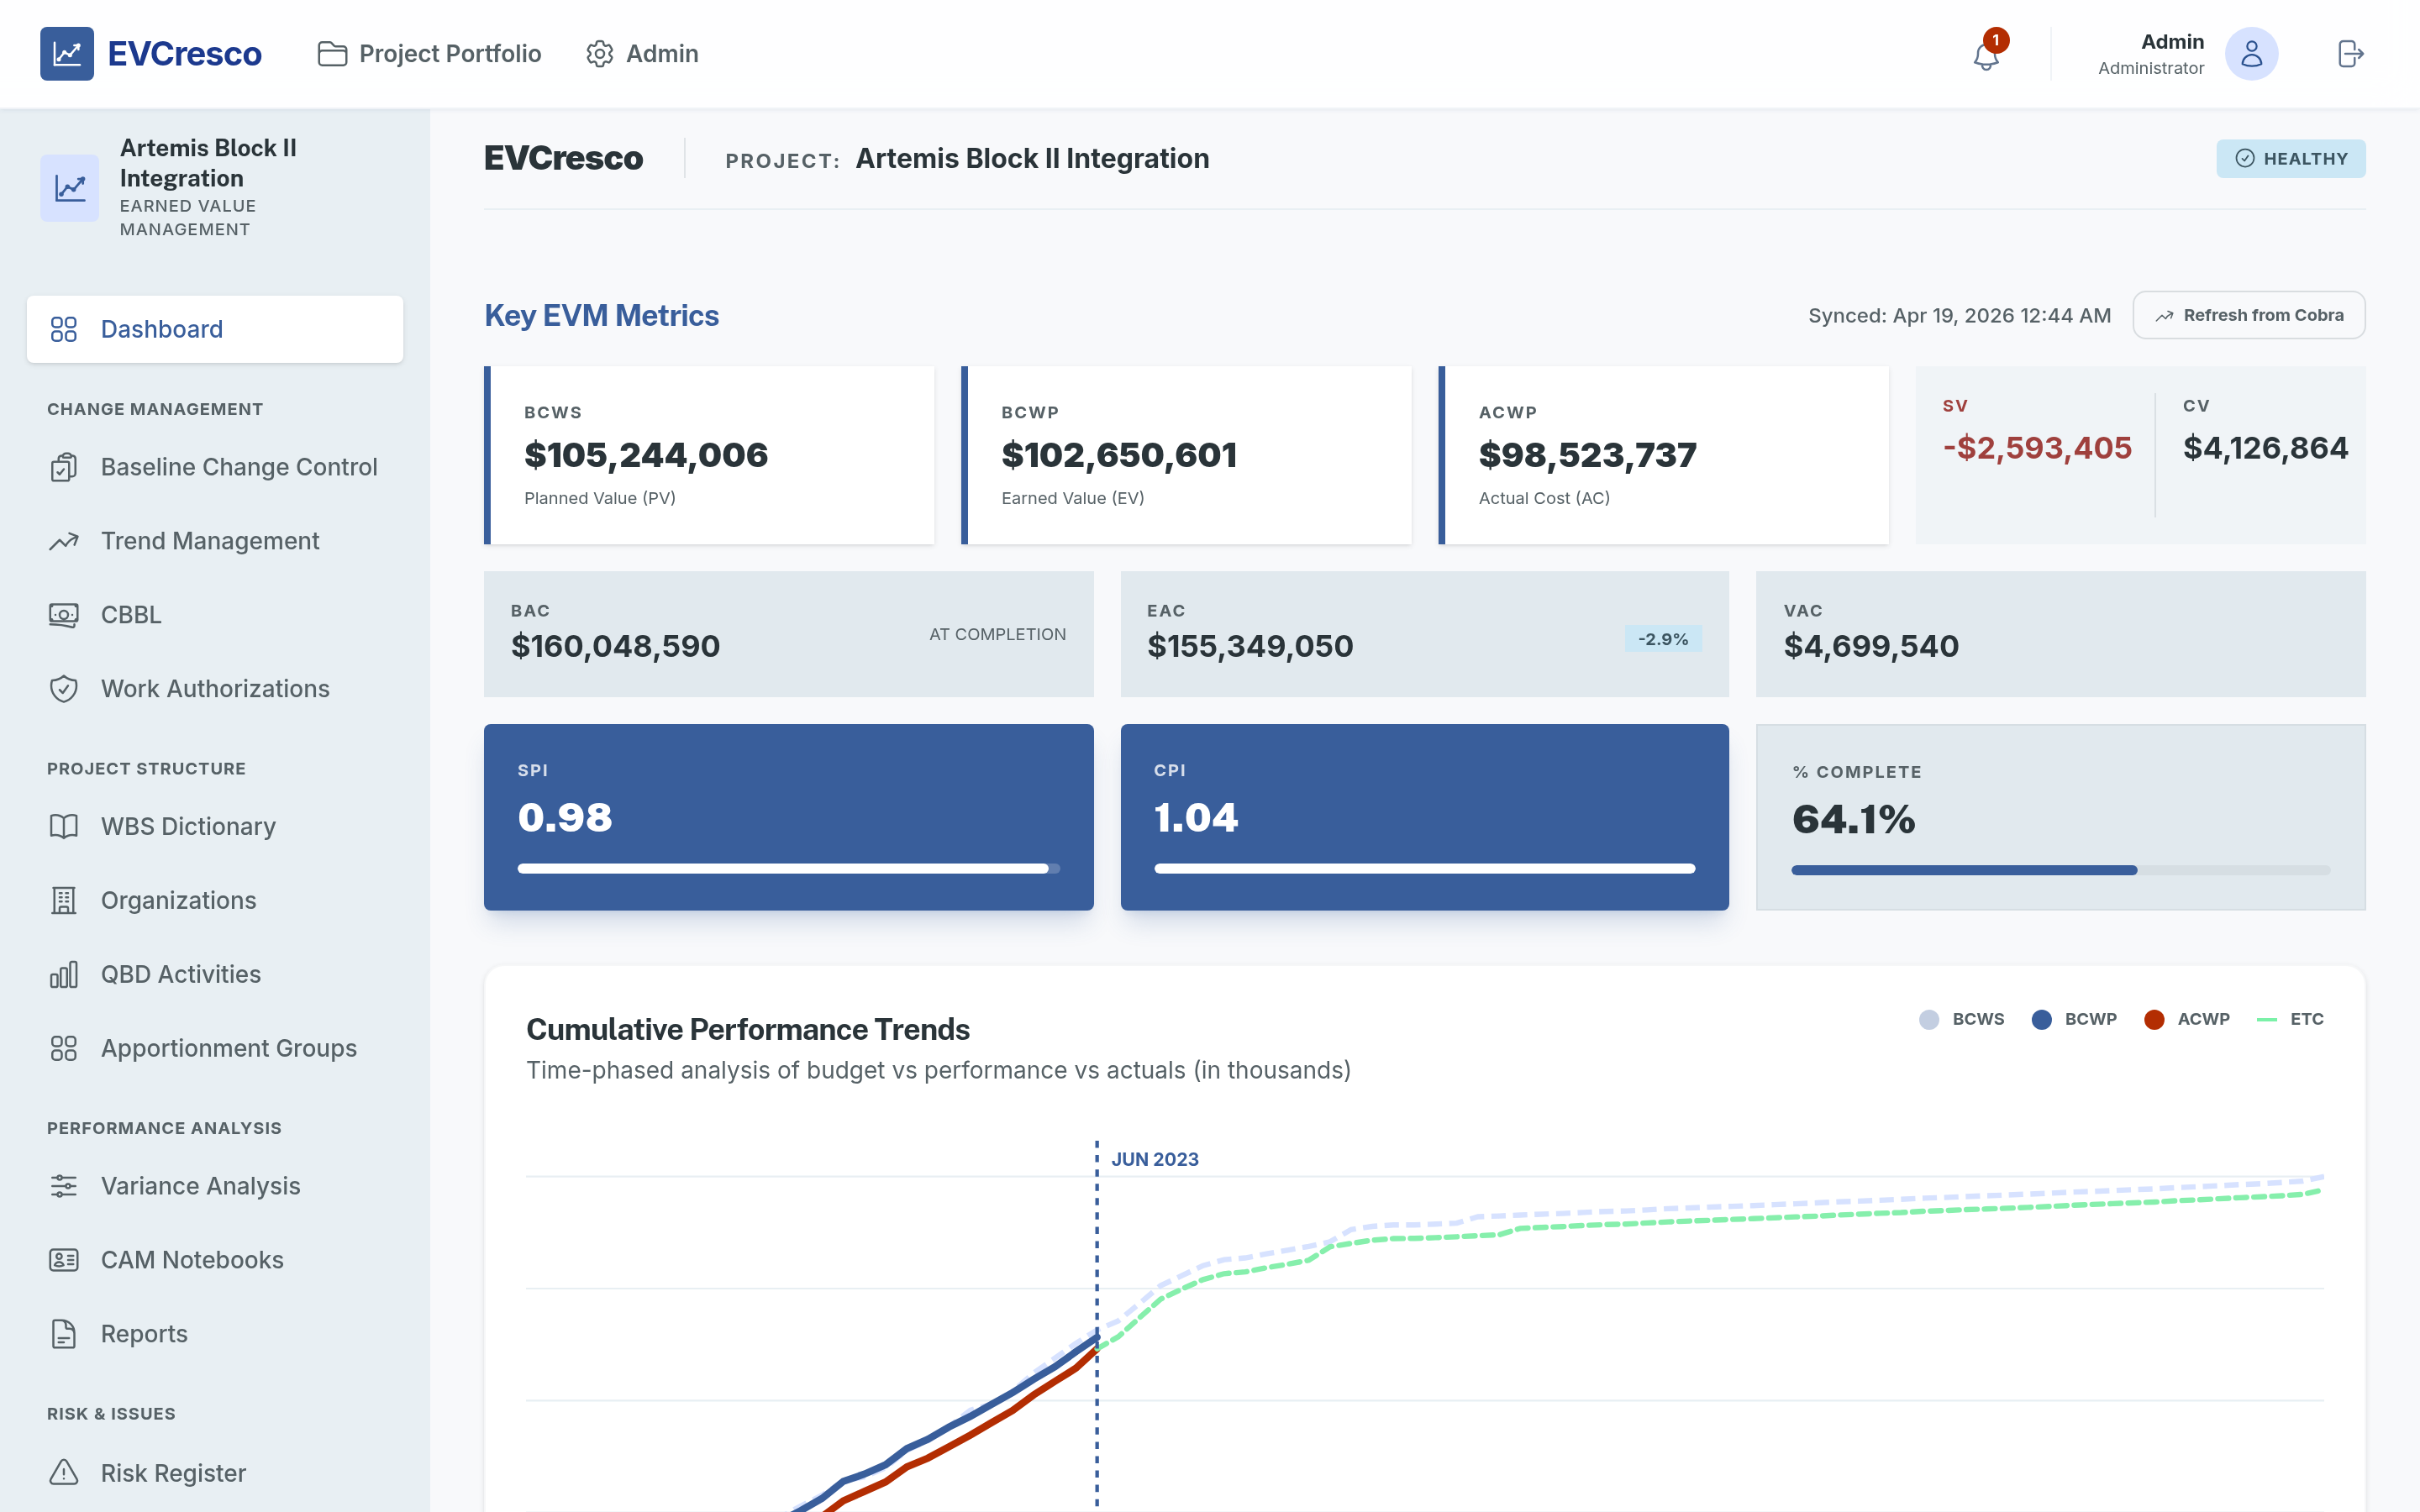
Task: Click the EVCresco brand name link
Action: click(x=185, y=54)
